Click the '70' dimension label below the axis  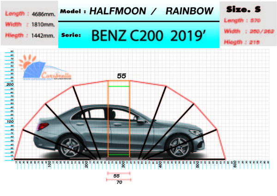tap(119, 182)
